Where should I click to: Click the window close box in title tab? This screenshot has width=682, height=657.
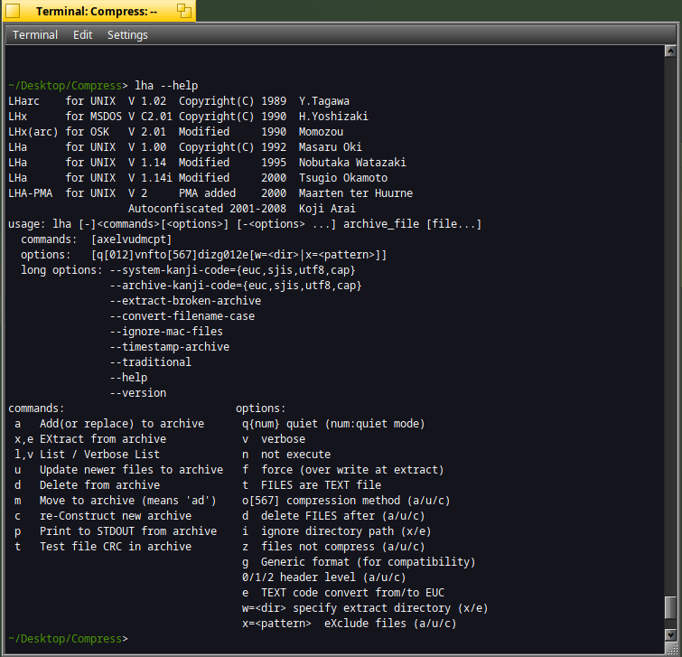click(13, 11)
